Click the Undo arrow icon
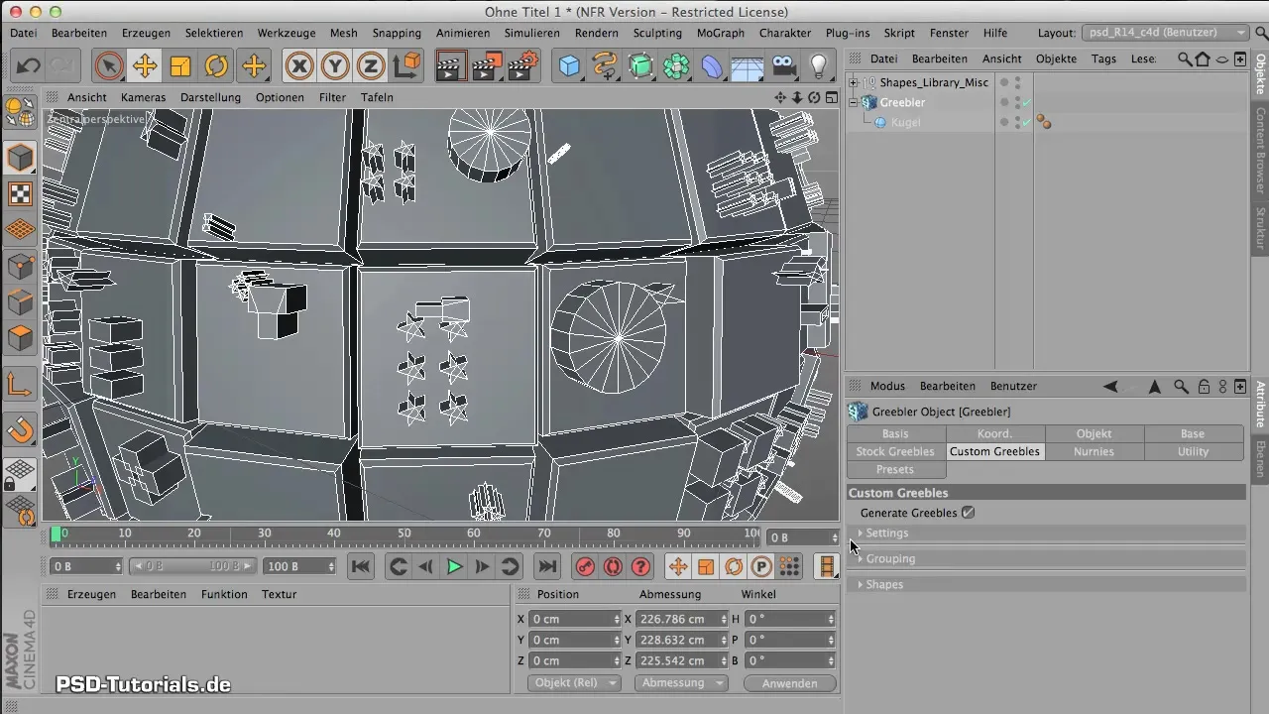The height and width of the screenshot is (714, 1269). point(29,66)
